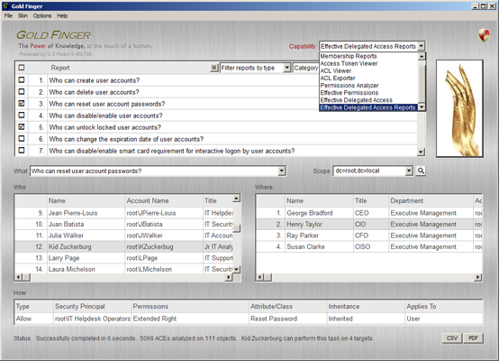Uncheck 'Who can reset user account passwords?' box
This screenshot has height=361, width=499.
(22, 104)
